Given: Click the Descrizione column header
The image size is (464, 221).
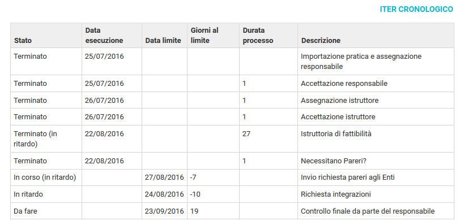Looking at the screenshot, I should (376, 36).
